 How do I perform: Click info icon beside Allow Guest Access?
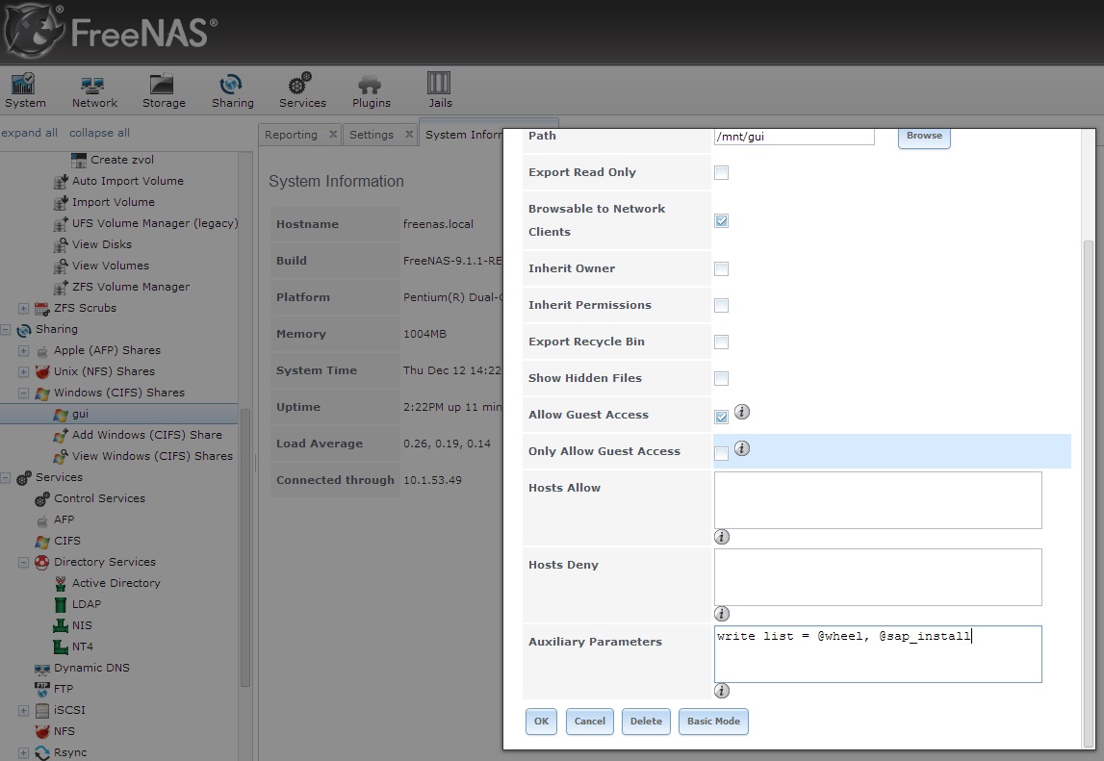click(742, 412)
